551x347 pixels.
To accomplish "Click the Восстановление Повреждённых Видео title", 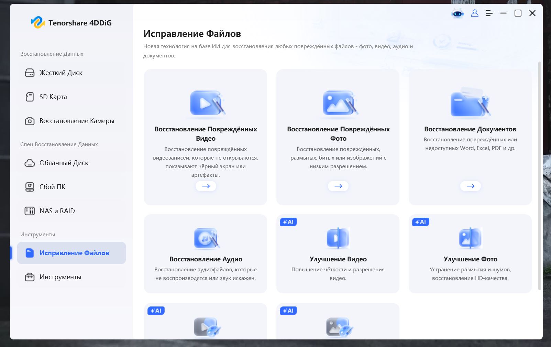I will click(x=206, y=134).
